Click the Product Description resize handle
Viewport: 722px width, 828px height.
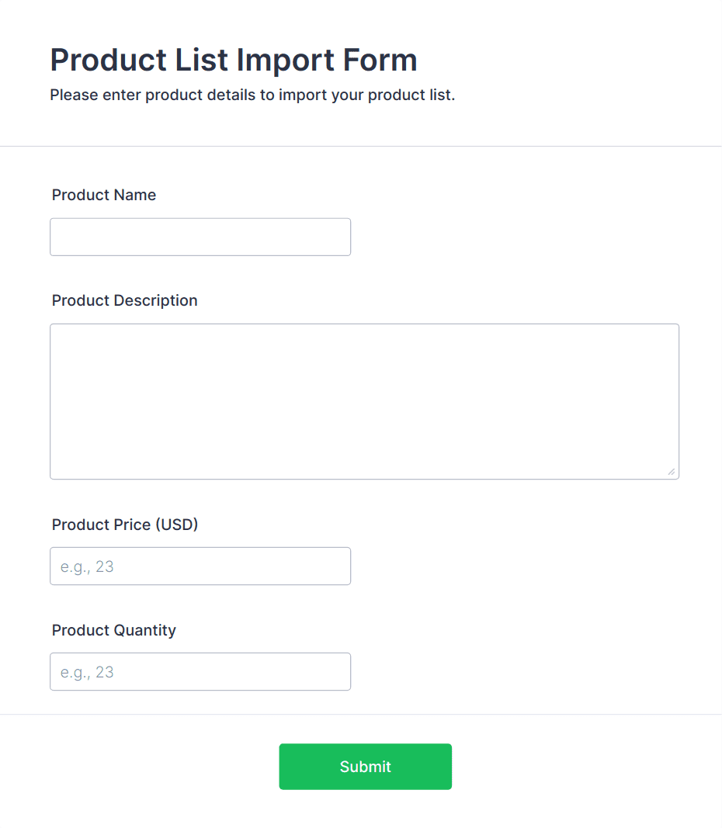(672, 472)
